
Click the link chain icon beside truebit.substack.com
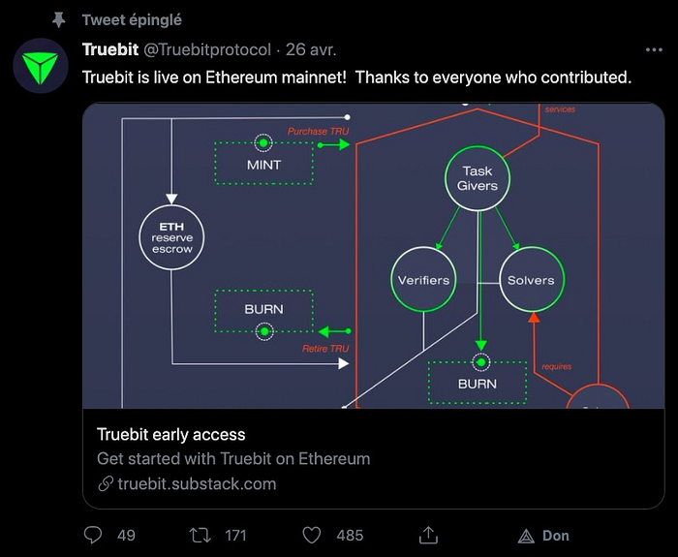[x=106, y=483]
